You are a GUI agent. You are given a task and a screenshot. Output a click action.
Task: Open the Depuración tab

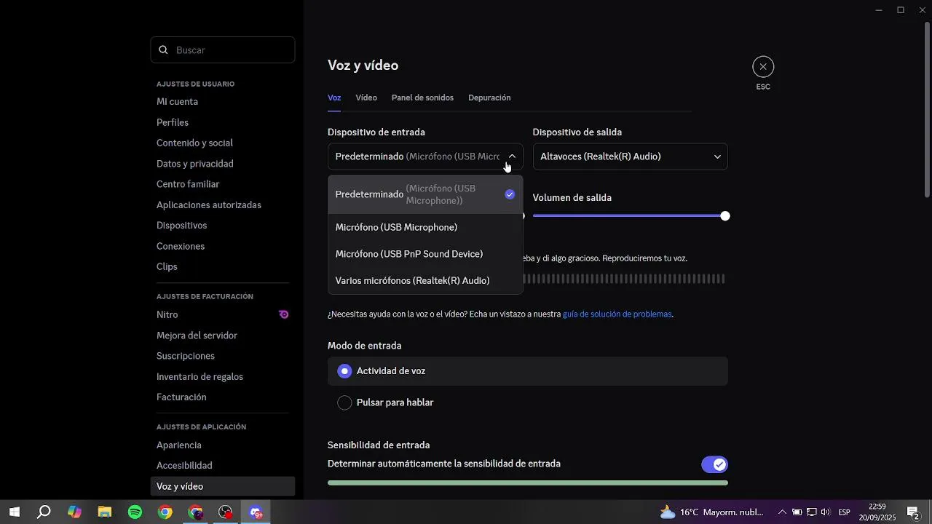489,98
